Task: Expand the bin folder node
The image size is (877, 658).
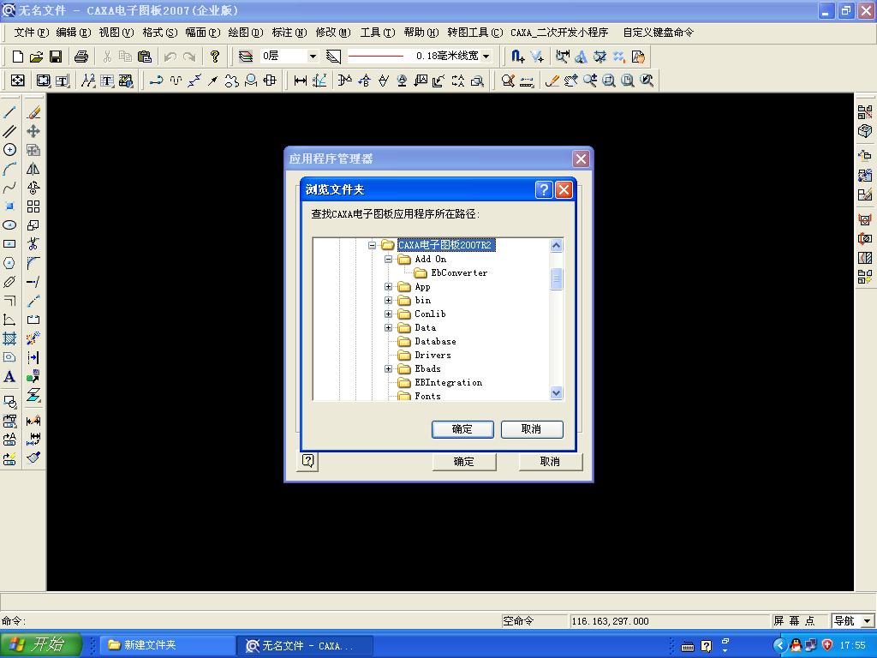Action: click(388, 300)
